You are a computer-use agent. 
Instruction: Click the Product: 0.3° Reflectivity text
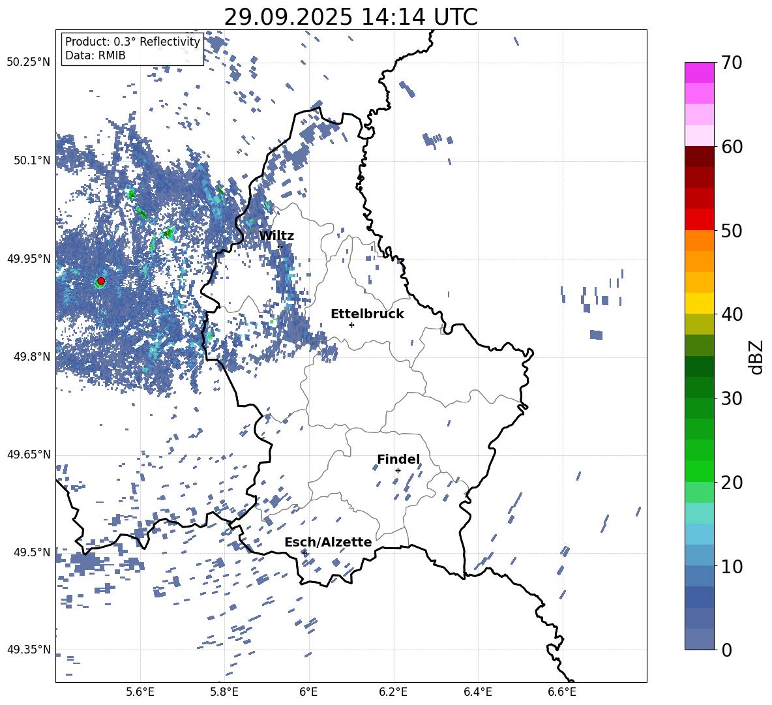click(x=132, y=42)
